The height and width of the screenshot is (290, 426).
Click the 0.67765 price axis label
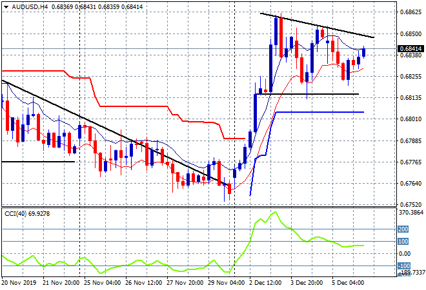(x=411, y=162)
